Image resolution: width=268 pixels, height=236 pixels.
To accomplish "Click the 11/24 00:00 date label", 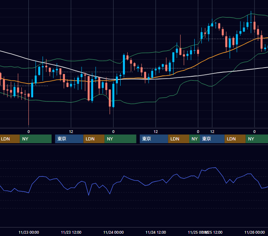I will 114,232.
